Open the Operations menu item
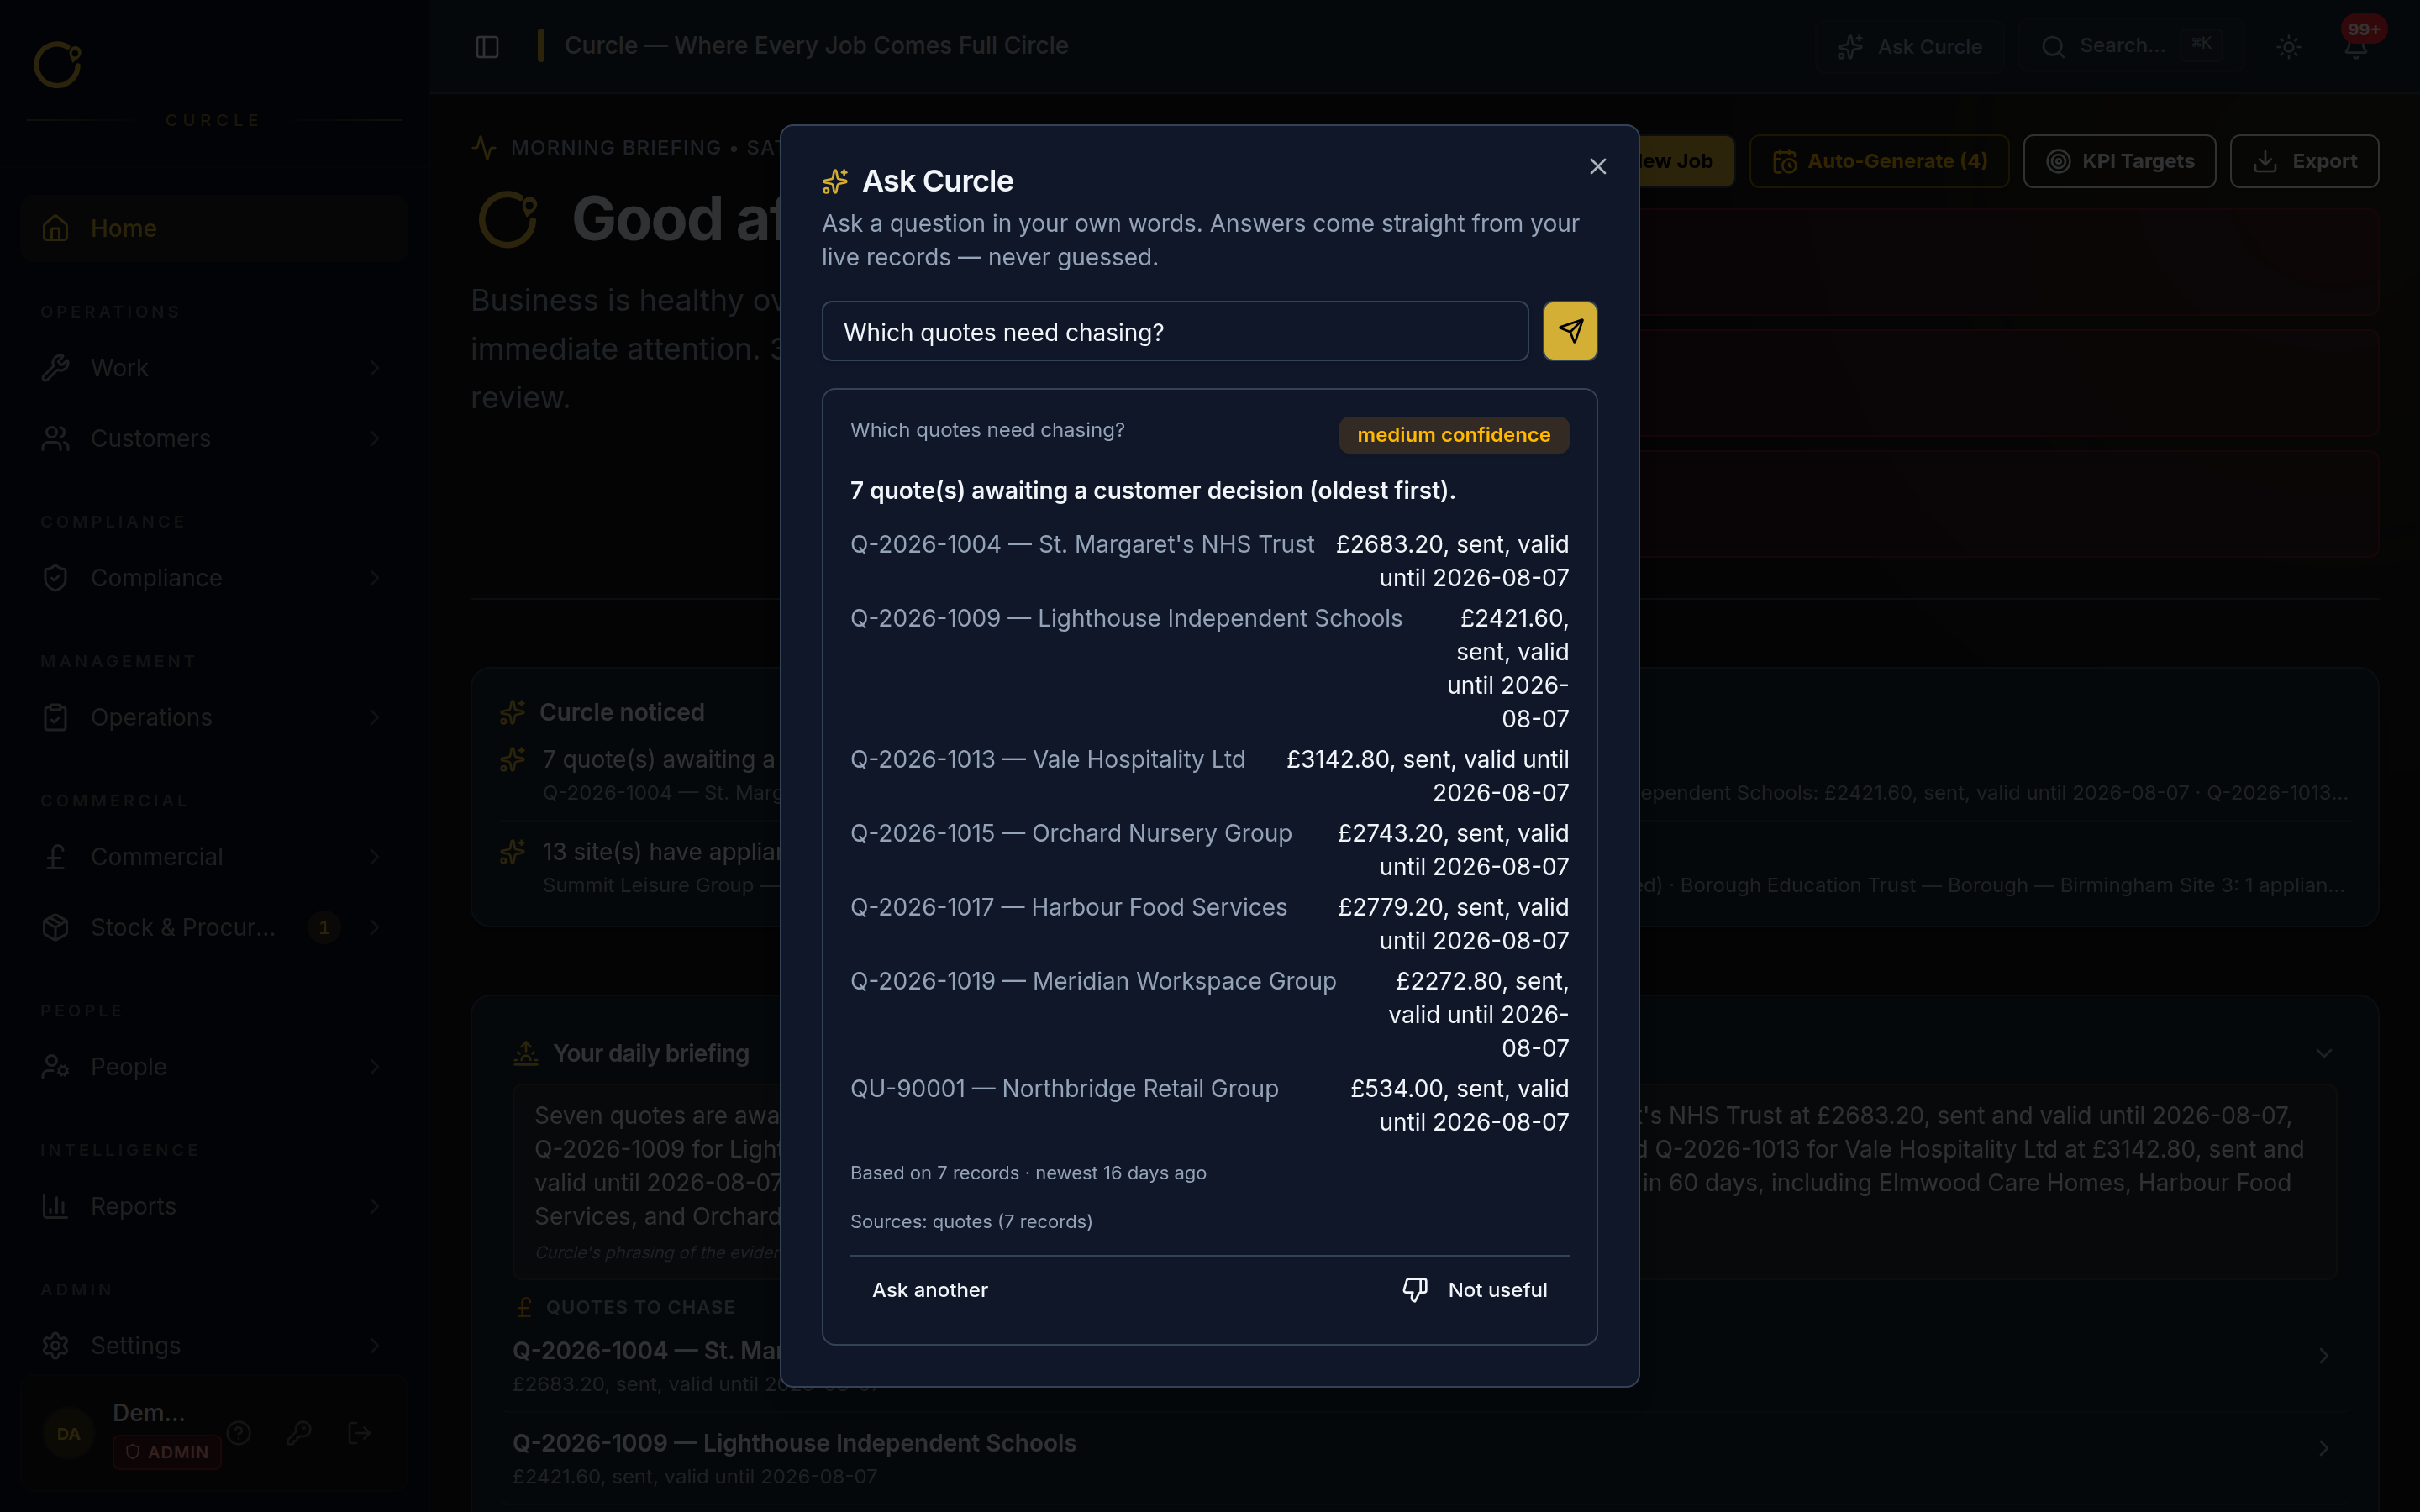Screen dimensions: 2420x1512 point(213,717)
